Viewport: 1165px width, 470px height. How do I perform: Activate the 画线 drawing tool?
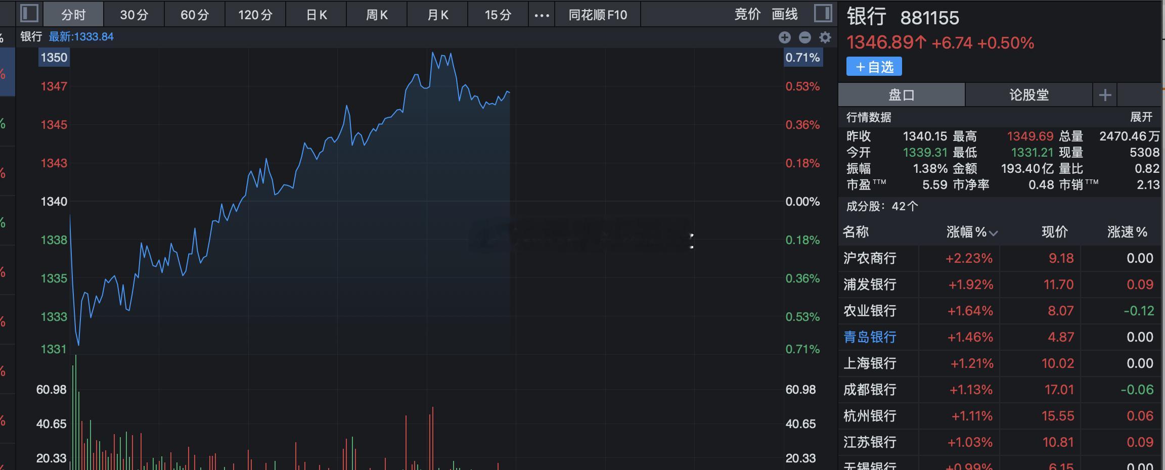click(785, 14)
